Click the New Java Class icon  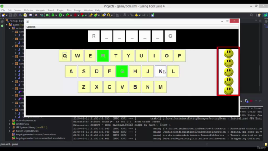click(x=96, y=15)
